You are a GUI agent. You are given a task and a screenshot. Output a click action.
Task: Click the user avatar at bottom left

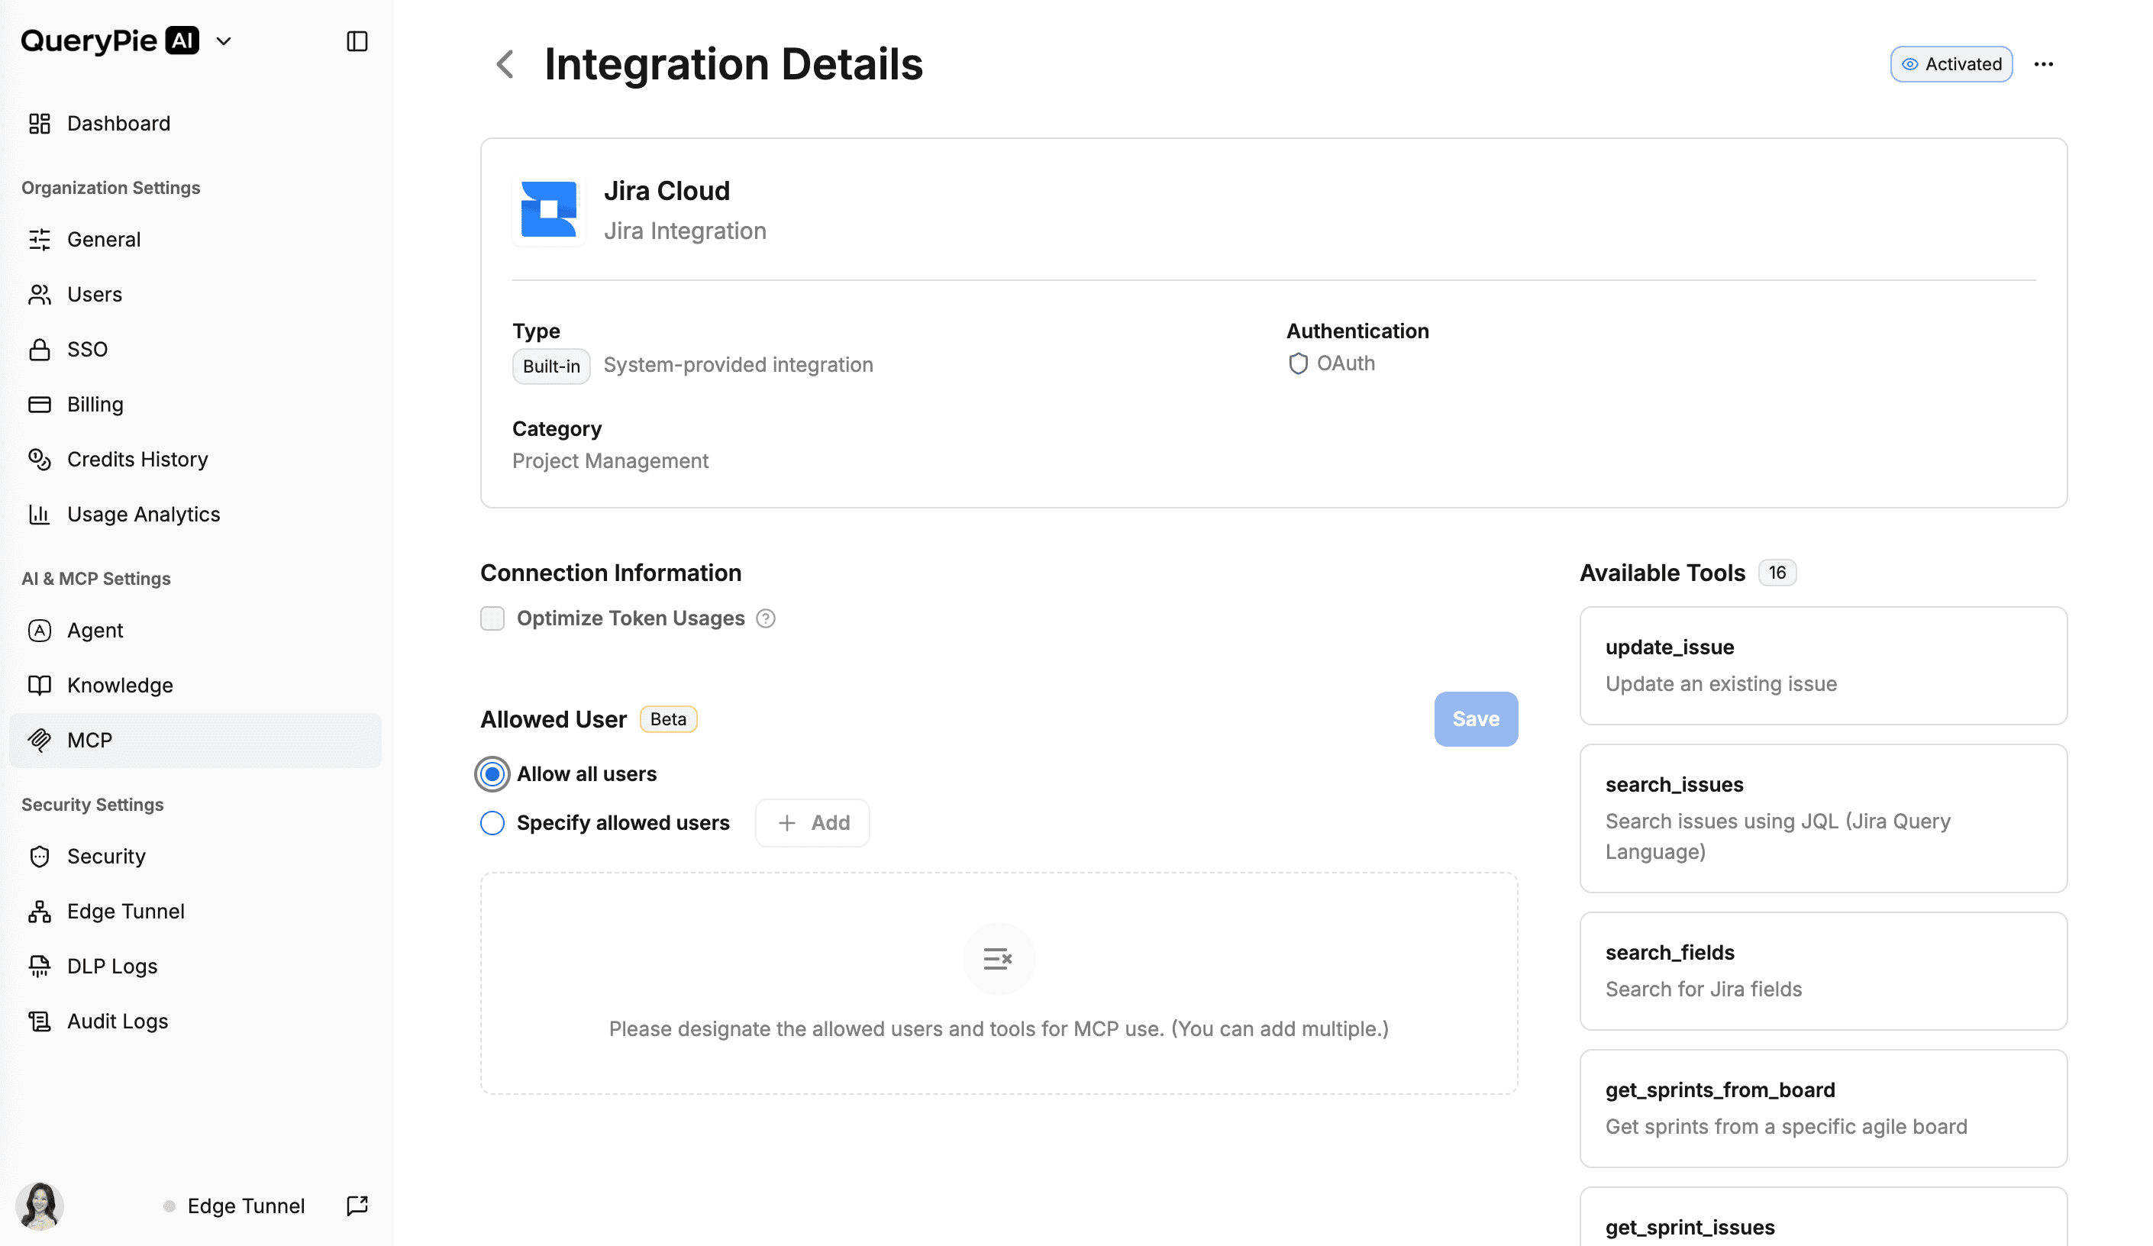click(39, 1205)
